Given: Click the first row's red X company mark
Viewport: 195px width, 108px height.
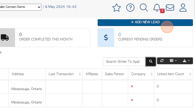Looking at the screenshot, I should tap(132, 86).
